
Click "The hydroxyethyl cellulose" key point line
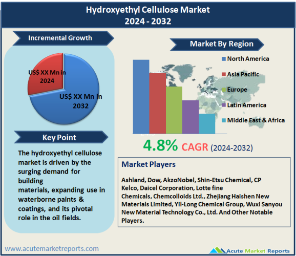pos(60,153)
